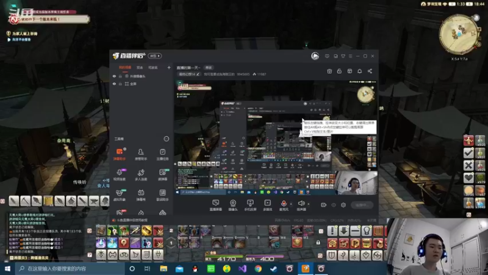Open the 读弹幕 tool icon
The image size is (488, 275).
(162, 175)
